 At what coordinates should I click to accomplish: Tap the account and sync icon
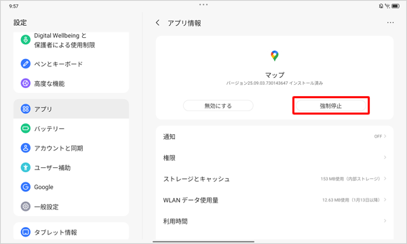(26, 148)
